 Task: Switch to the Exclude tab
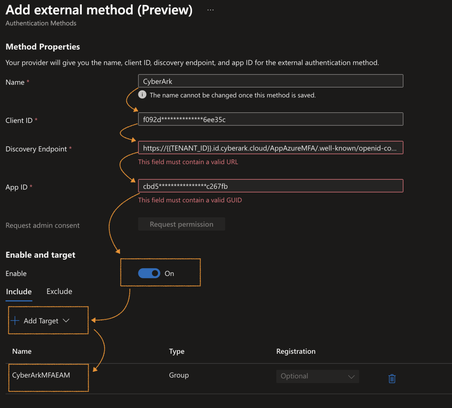[x=59, y=291]
